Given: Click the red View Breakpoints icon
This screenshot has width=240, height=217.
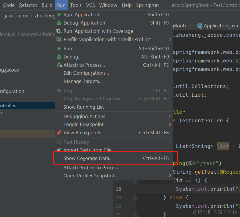Looking at the screenshot, I should (x=59, y=133).
